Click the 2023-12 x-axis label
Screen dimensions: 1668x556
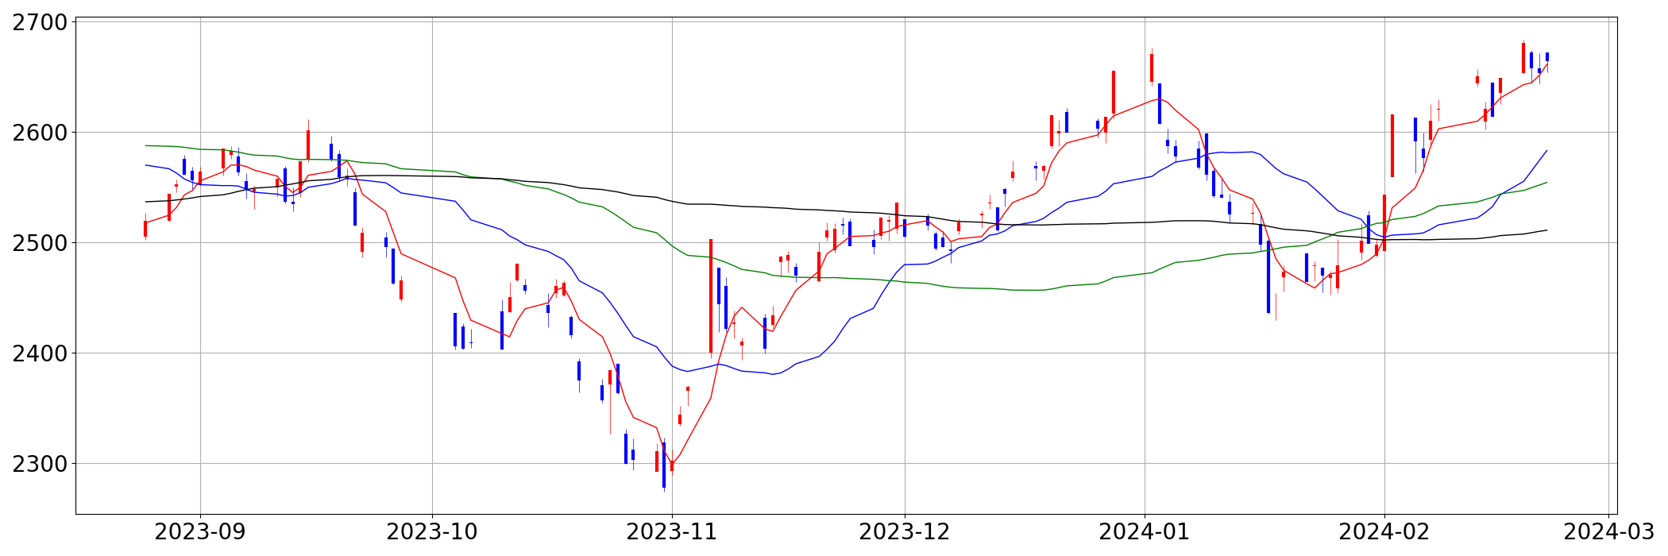[x=905, y=531]
